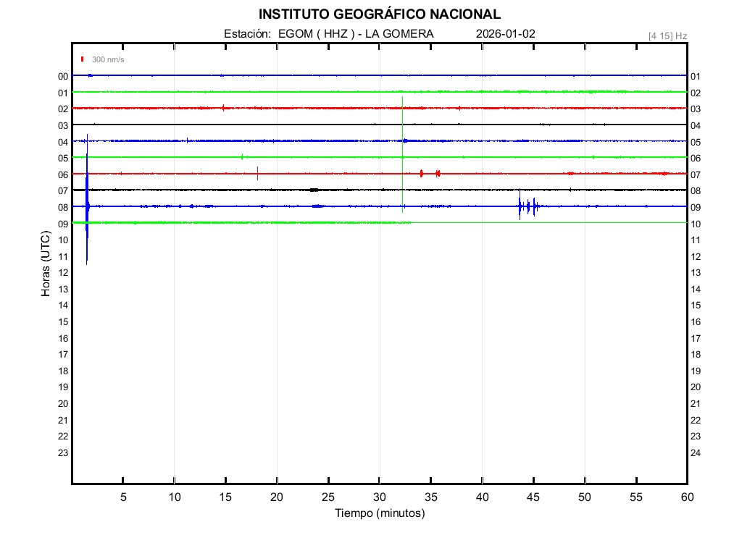Click the red bursts near minute 35
This screenshot has height=556, width=742.
(x=430, y=173)
